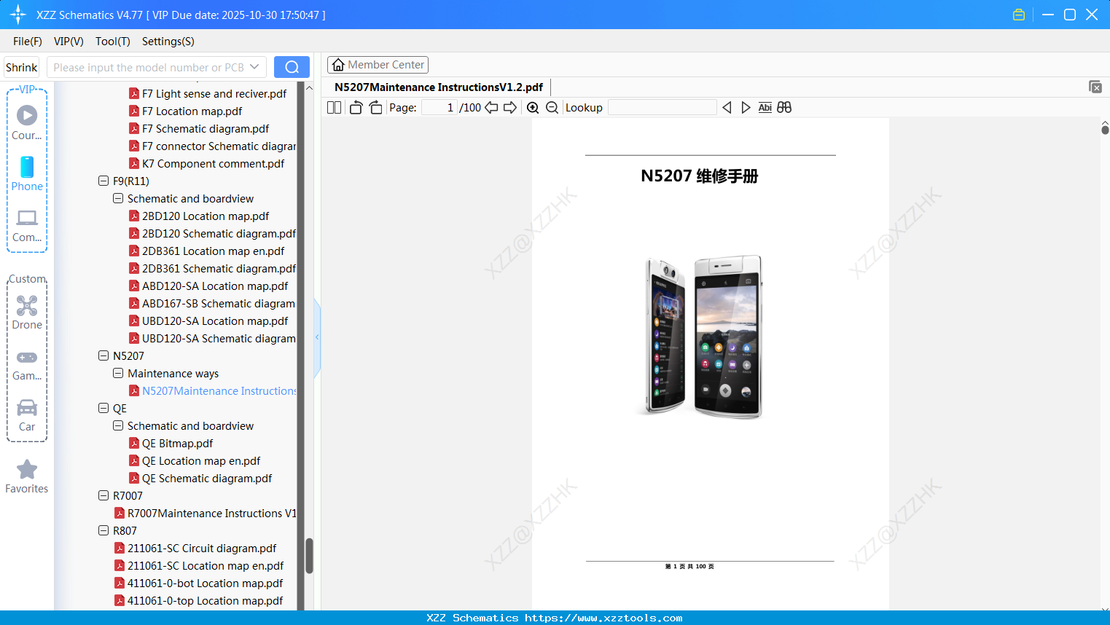This screenshot has width=1110, height=625.
Task: Click the sidebar panel collapse handle
Action: coord(317,337)
